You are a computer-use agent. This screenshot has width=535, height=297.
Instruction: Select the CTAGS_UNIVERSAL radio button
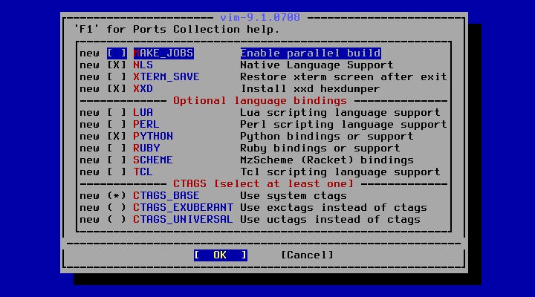[117, 220]
